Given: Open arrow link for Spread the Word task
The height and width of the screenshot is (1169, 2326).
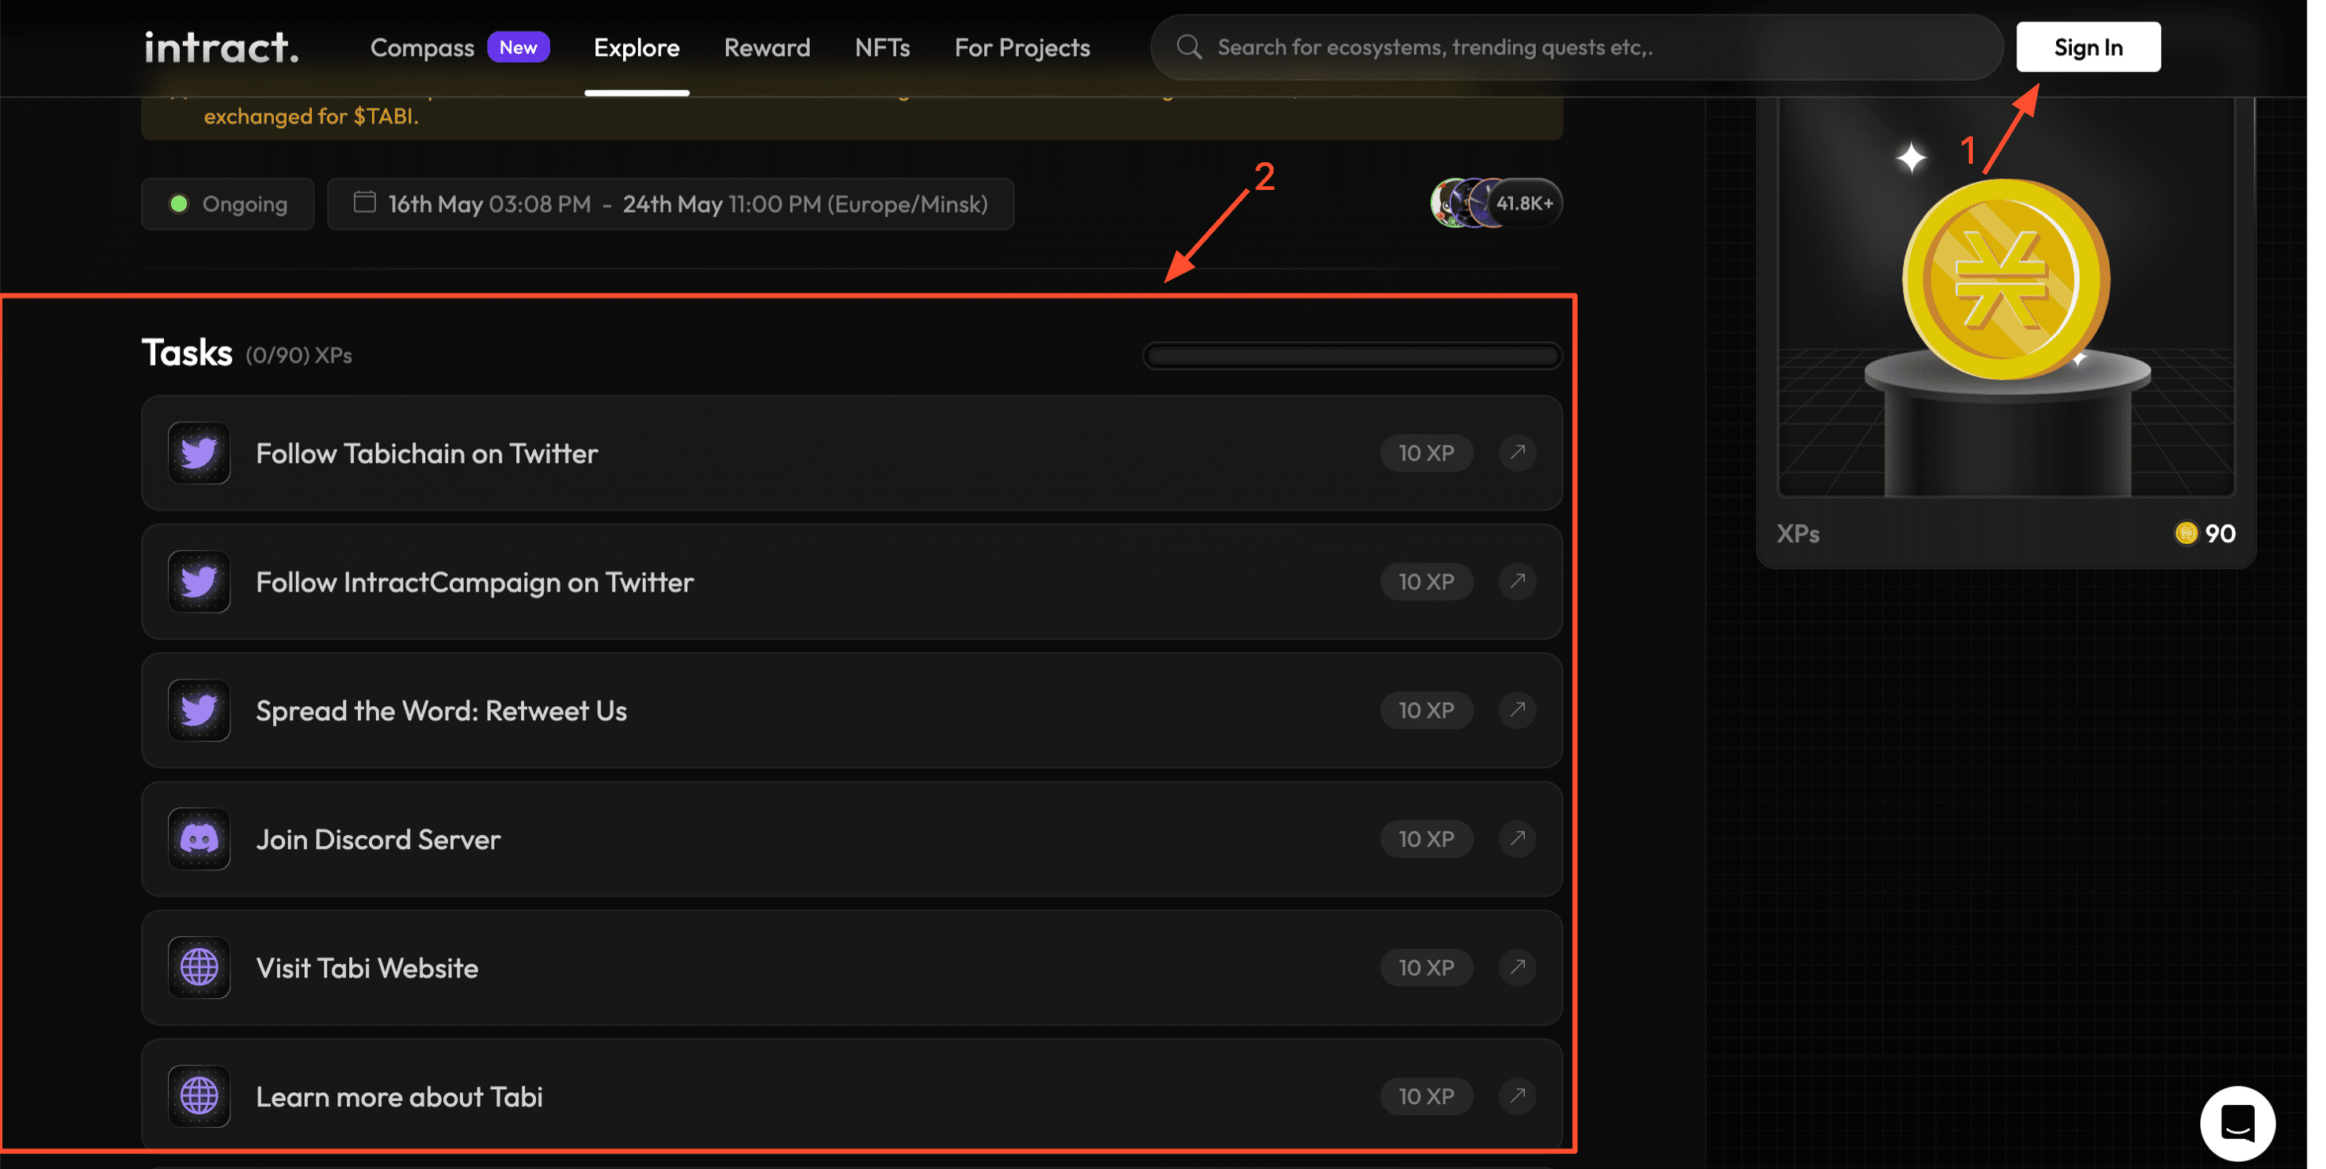Looking at the screenshot, I should tap(1517, 711).
